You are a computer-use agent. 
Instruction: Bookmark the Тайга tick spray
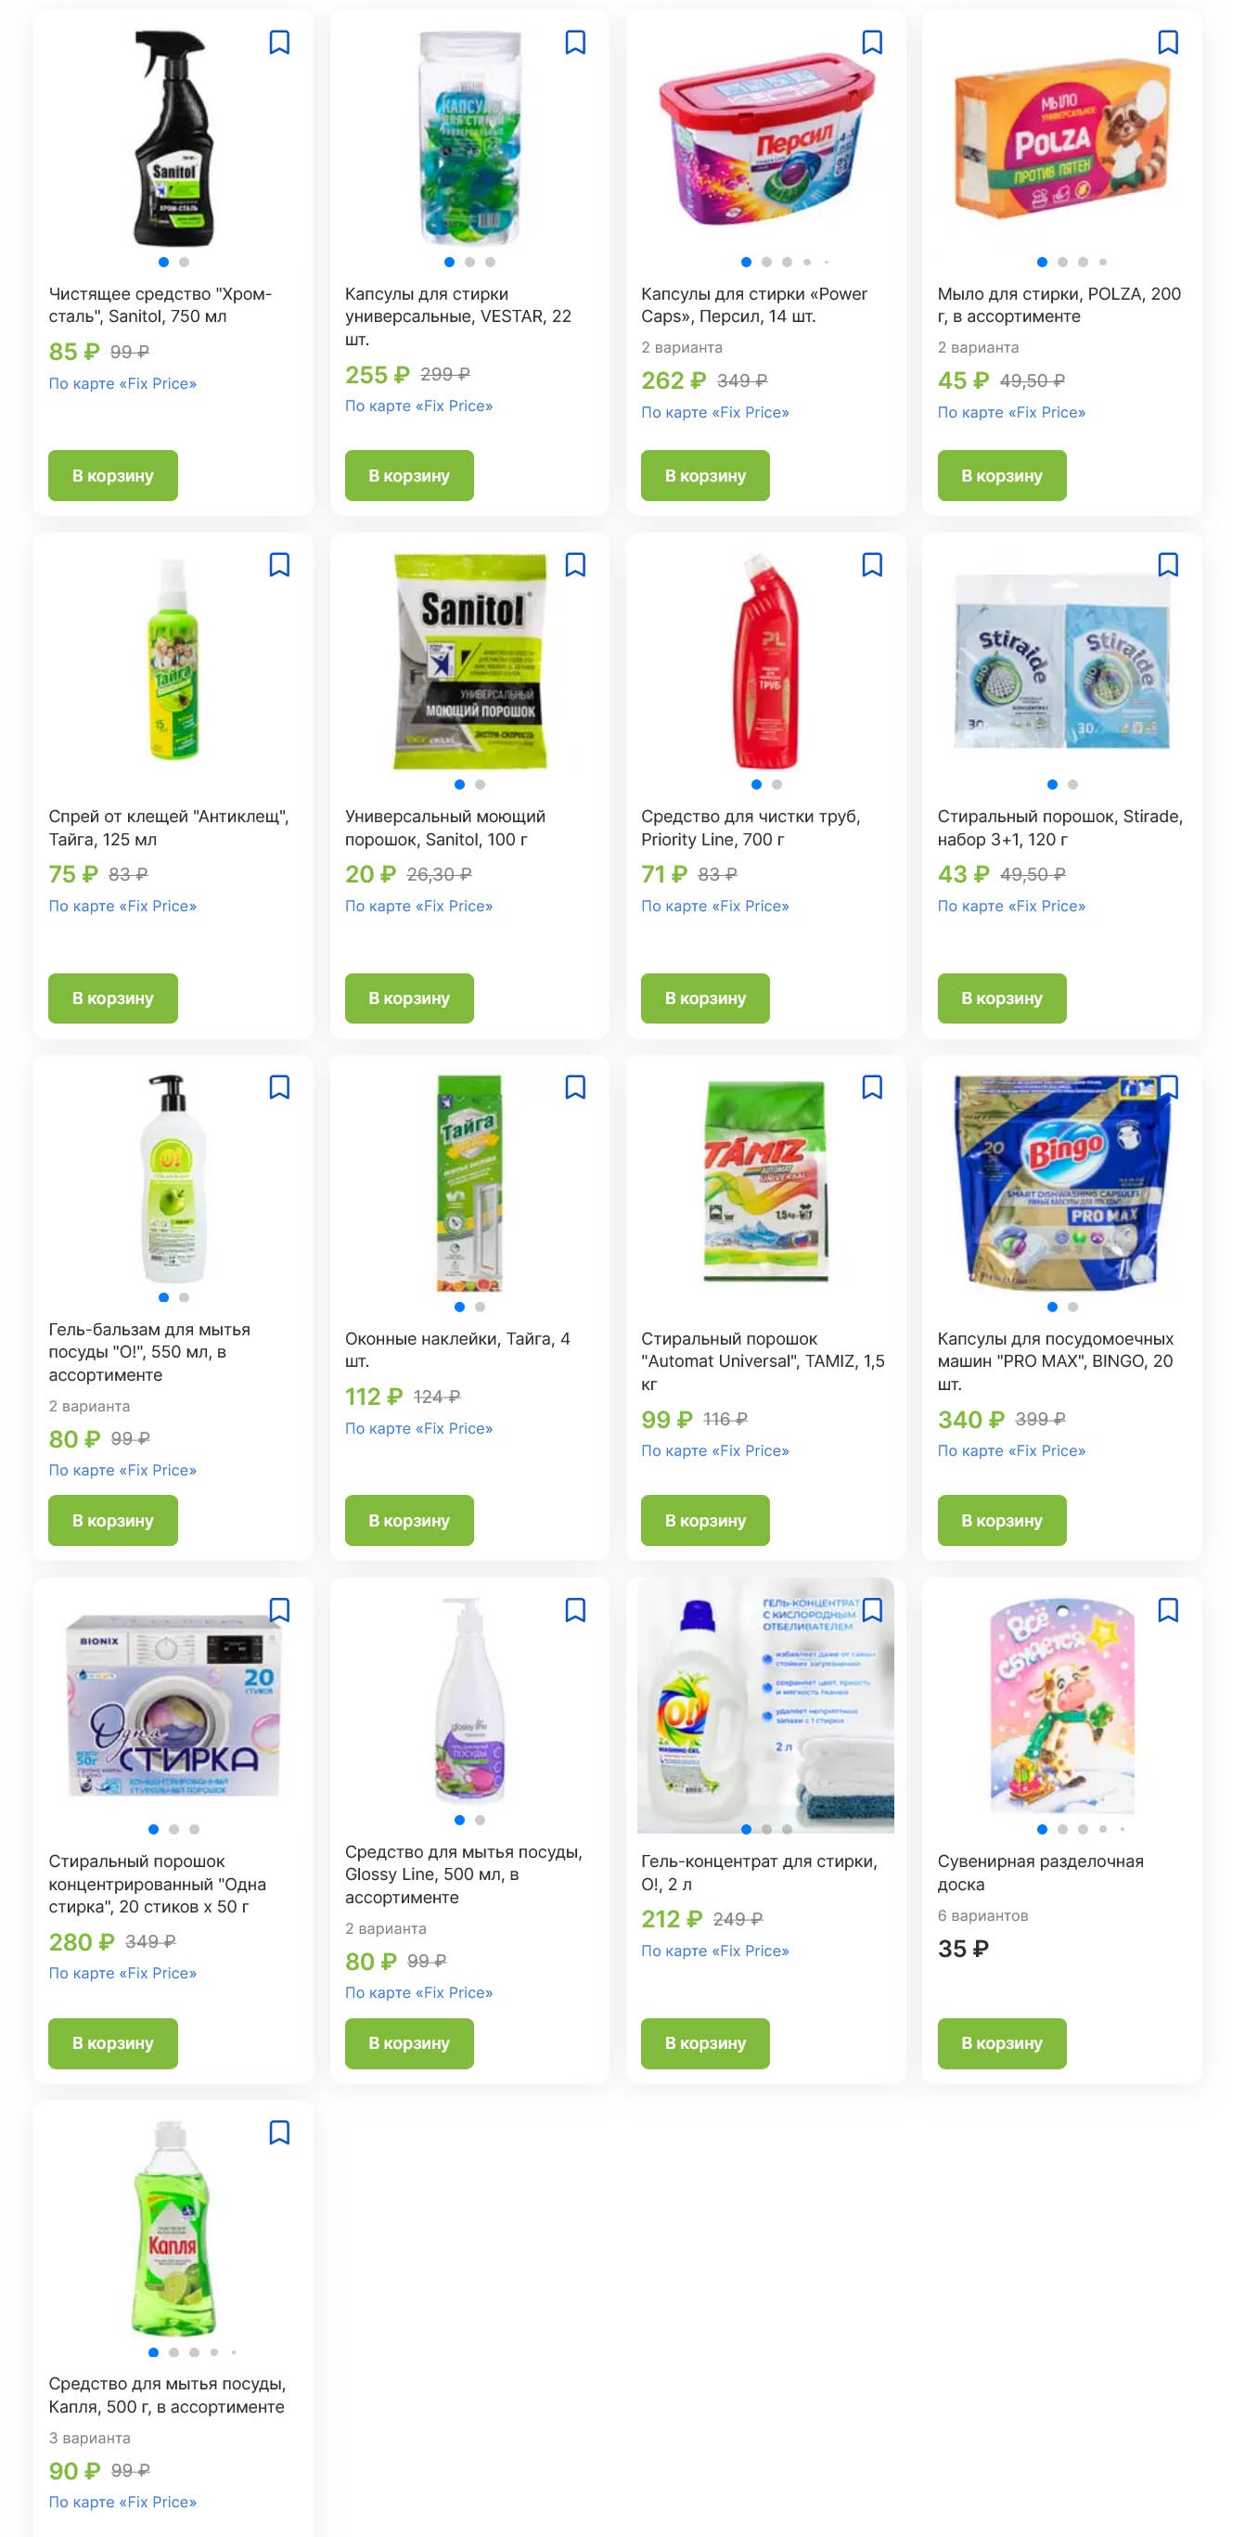point(278,564)
